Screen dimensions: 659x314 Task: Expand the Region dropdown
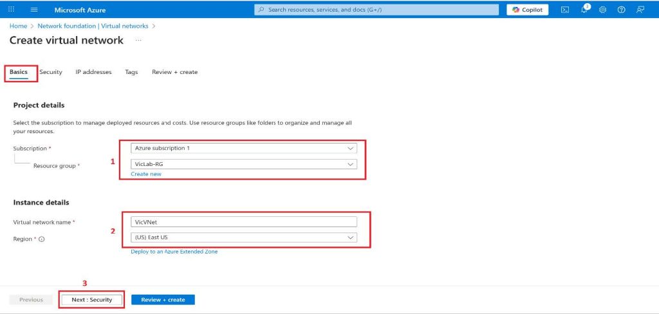tap(243, 237)
